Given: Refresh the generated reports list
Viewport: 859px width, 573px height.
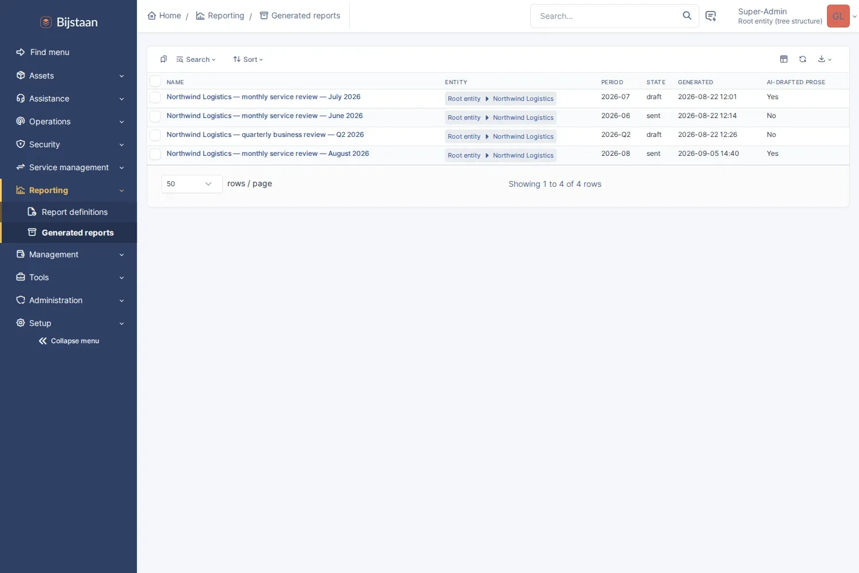Looking at the screenshot, I should [803, 59].
